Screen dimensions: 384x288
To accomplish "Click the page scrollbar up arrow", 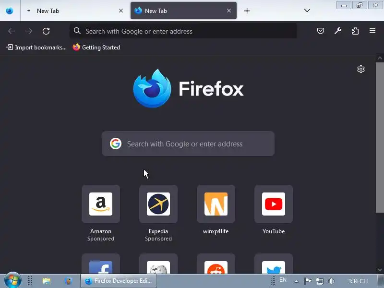I will [x=380, y=58].
